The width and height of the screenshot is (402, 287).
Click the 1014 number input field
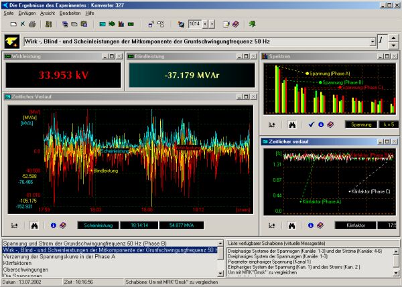(x=195, y=24)
